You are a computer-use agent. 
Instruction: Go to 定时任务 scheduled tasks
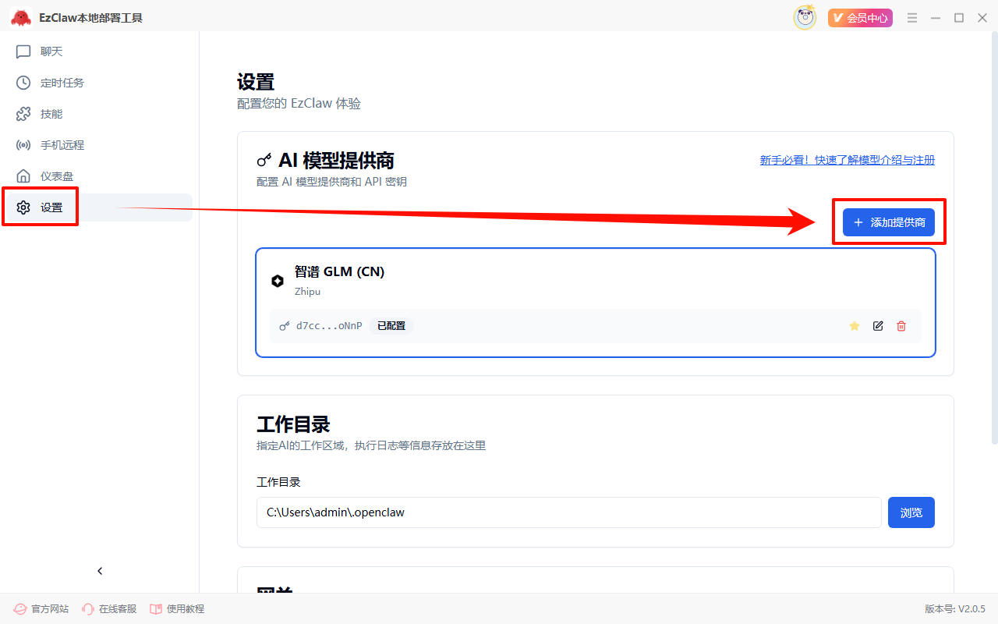tap(62, 83)
